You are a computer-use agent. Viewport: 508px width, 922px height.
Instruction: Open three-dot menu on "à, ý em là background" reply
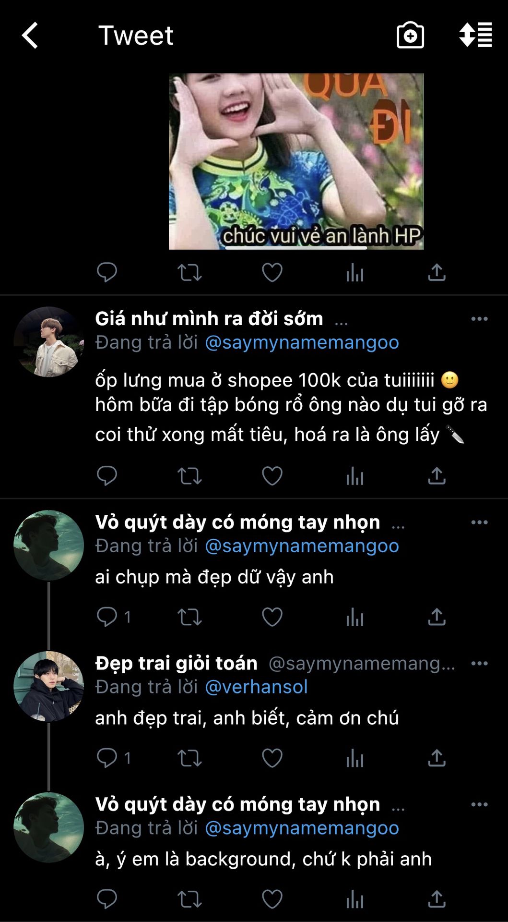coord(479,805)
